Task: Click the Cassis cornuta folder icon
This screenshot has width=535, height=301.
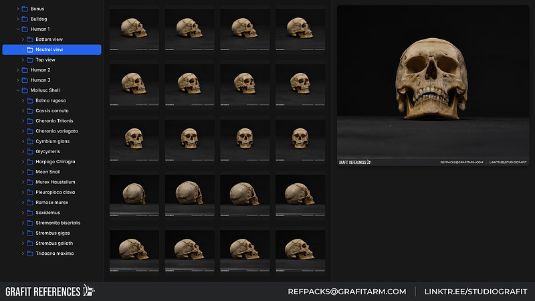Action: click(x=30, y=111)
